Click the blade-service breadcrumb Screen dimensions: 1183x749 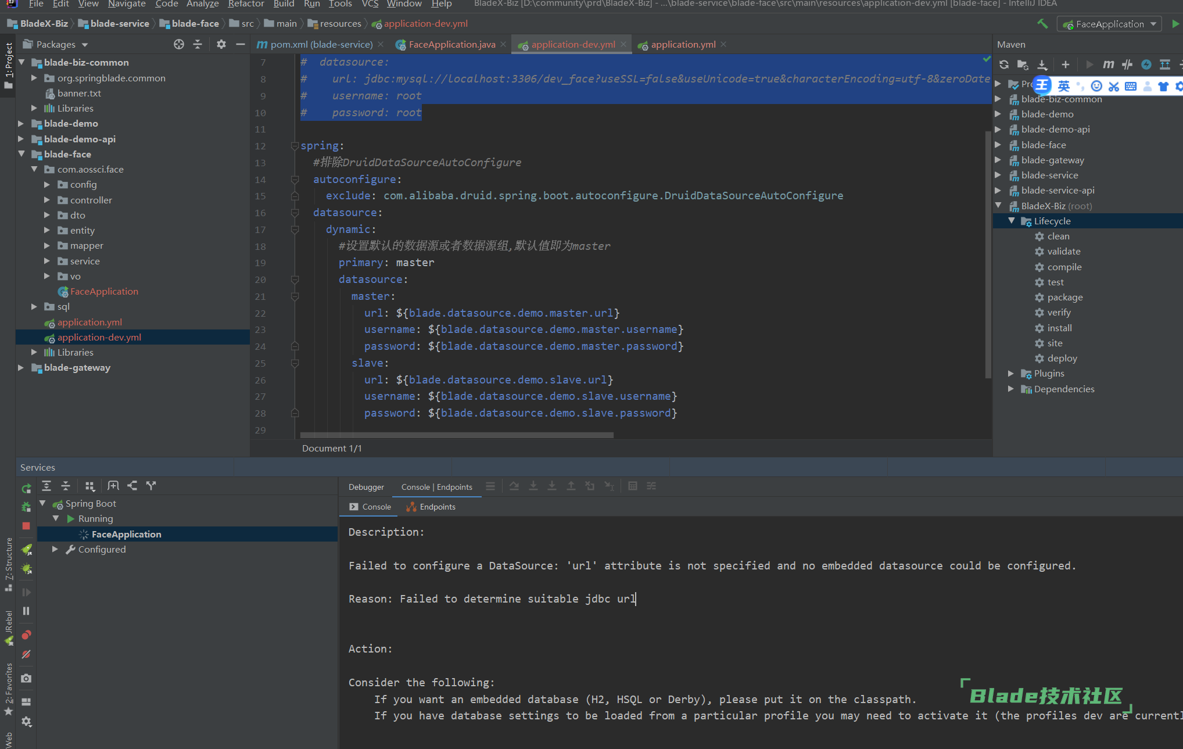pyautogui.click(x=113, y=24)
